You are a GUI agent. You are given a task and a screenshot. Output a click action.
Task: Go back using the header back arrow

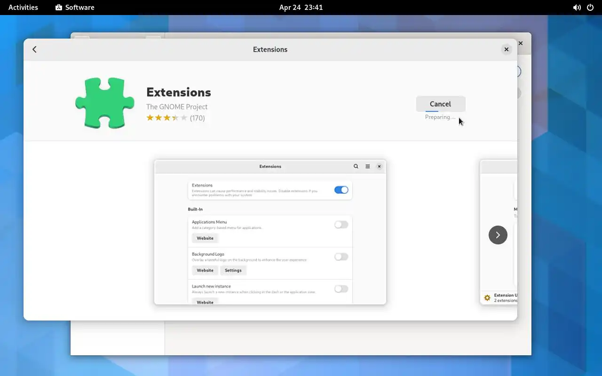(34, 49)
